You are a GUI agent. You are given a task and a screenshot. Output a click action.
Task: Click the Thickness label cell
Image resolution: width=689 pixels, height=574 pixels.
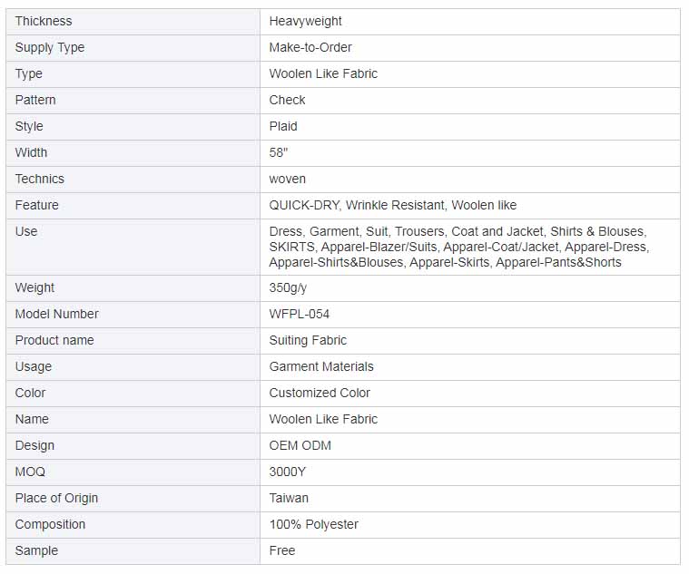tap(133, 22)
